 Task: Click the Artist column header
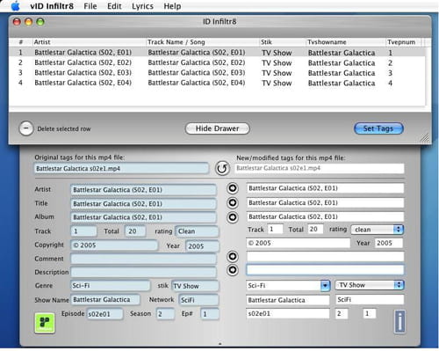click(89, 42)
